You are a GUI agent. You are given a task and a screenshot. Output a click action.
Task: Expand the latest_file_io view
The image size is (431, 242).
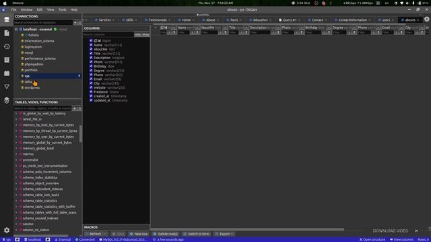[x=16, y=119]
